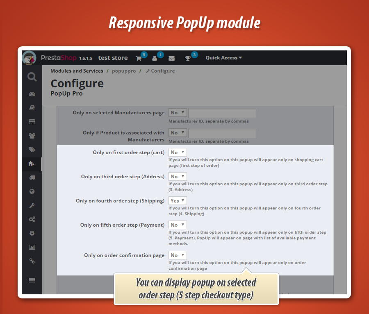The image size is (369, 314).
Task: Select the Catalog icon in sidebar
Action: pyautogui.click(x=32, y=107)
